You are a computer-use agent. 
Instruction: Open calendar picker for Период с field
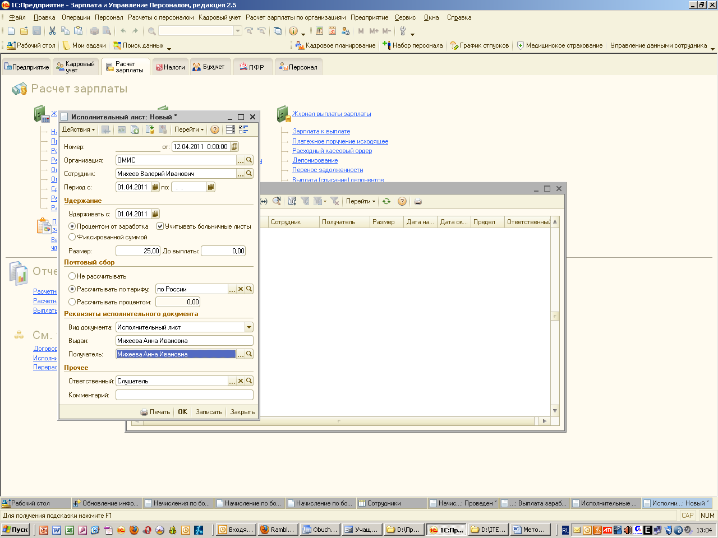pos(155,187)
